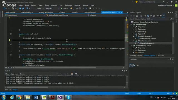
Task: Click the split editor icon above the scrollbar
Action: click(126, 18)
